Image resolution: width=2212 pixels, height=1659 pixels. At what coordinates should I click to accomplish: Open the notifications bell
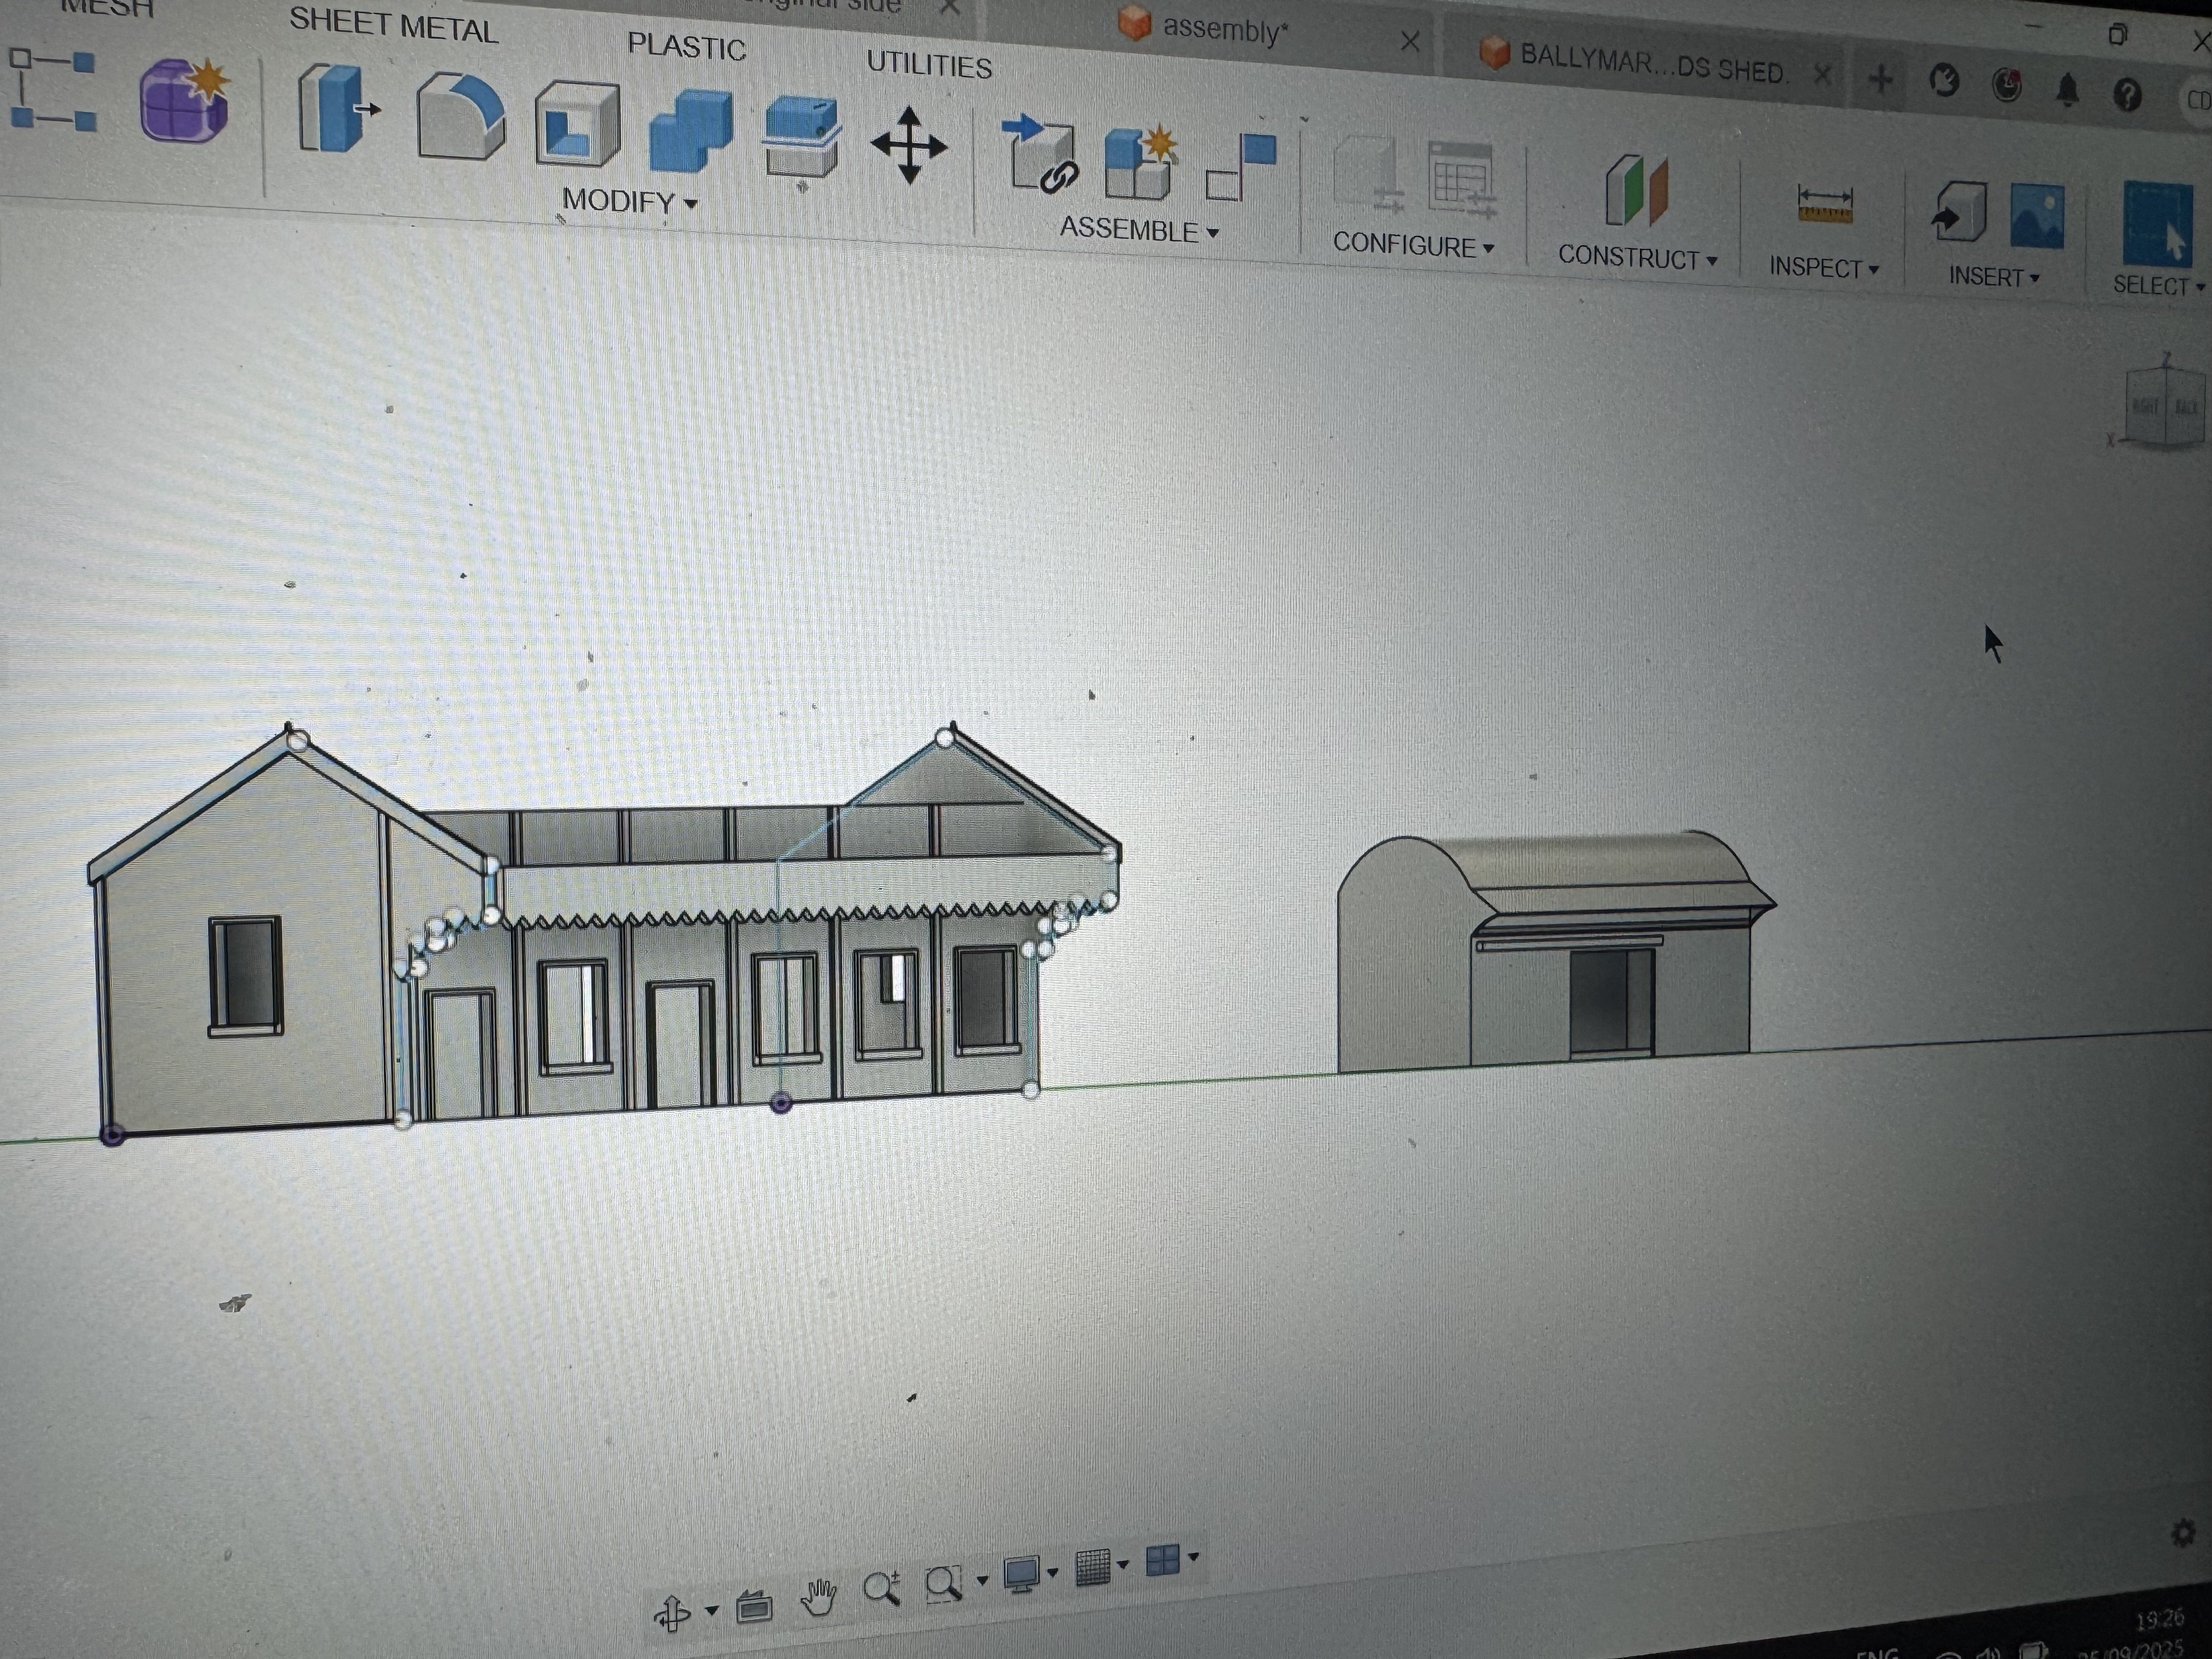coord(2067,91)
